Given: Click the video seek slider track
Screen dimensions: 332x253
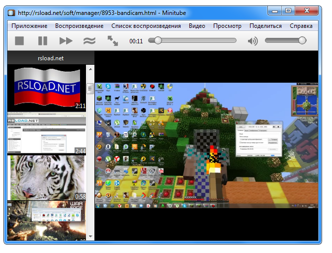Looking at the screenshot, I should coord(192,40).
